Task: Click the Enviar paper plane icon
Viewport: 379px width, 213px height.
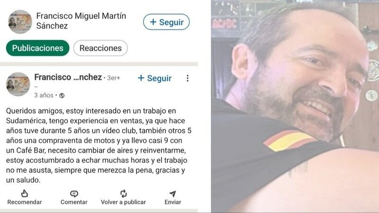Action: point(172,194)
